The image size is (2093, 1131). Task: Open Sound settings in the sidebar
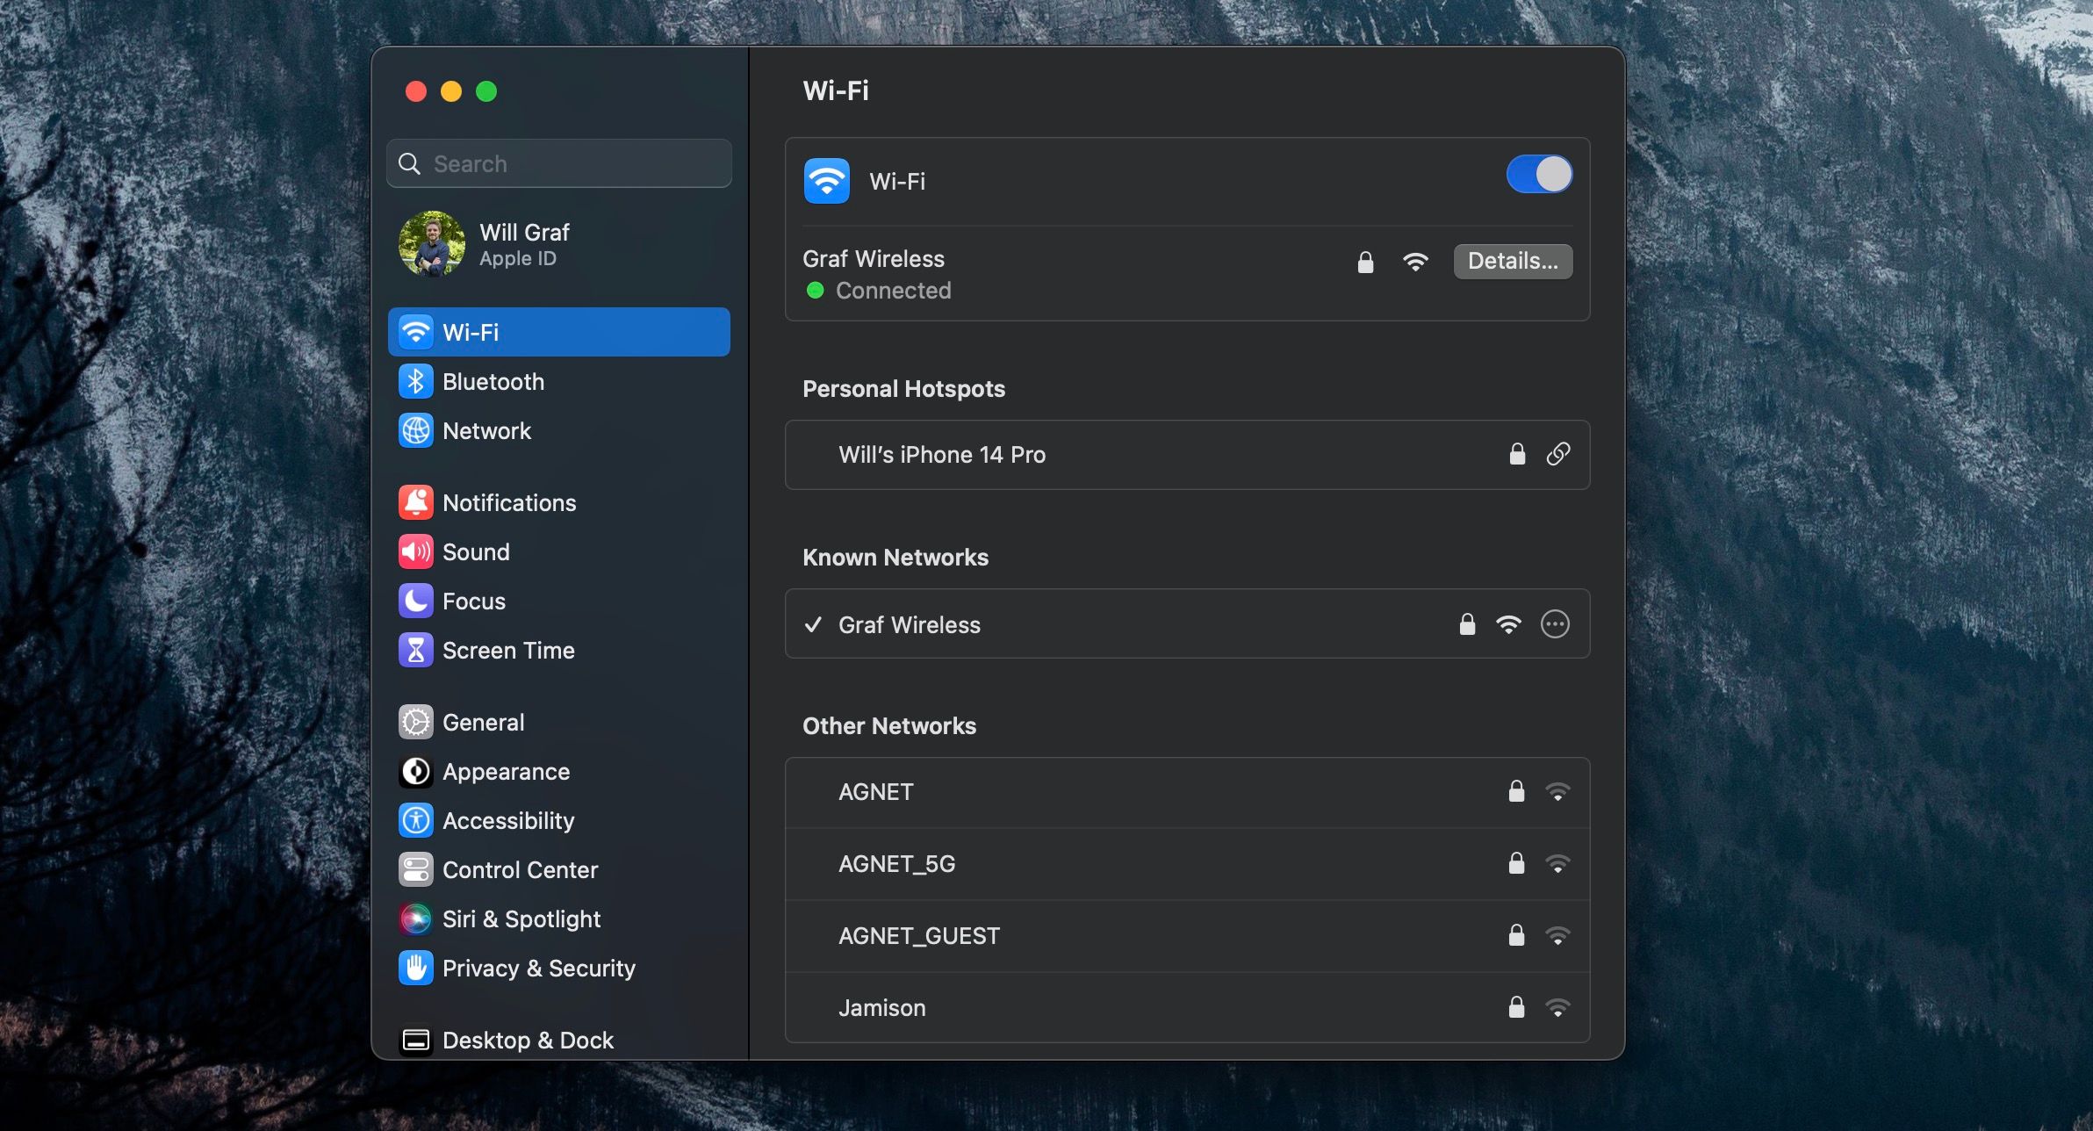(x=477, y=551)
